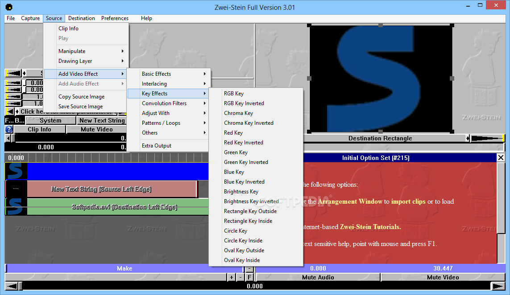Click the top-center handle of the destination rectangle

381,25
